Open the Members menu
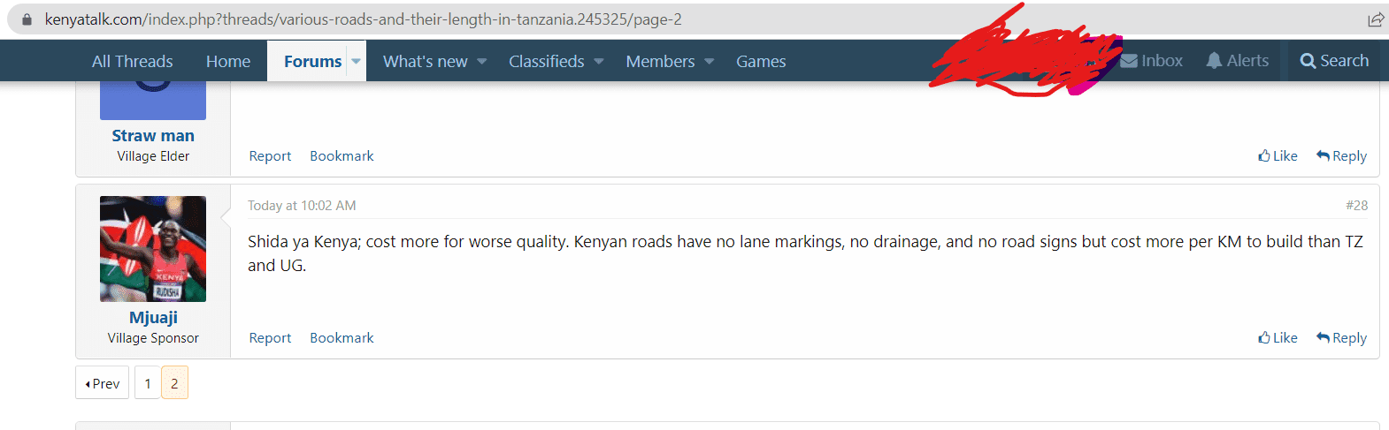 coord(660,62)
